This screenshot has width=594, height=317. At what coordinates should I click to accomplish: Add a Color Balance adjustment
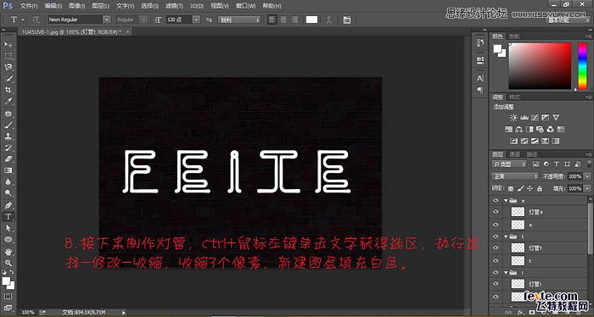pos(519,130)
